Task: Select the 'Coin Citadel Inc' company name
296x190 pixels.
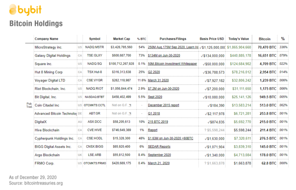Action: coord(47,105)
